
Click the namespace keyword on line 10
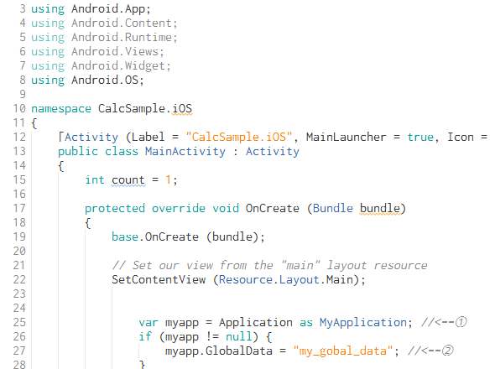tap(61, 108)
